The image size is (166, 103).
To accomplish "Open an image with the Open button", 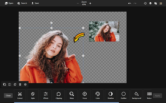I will [9, 3].
